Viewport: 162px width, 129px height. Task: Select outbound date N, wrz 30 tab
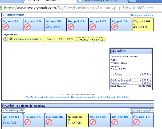pyautogui.click(x=56, y=24)
